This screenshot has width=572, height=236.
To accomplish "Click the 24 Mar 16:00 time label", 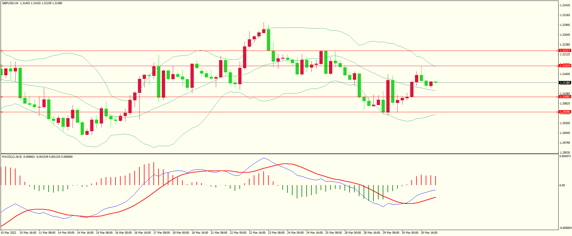I will tap(314, 233).
